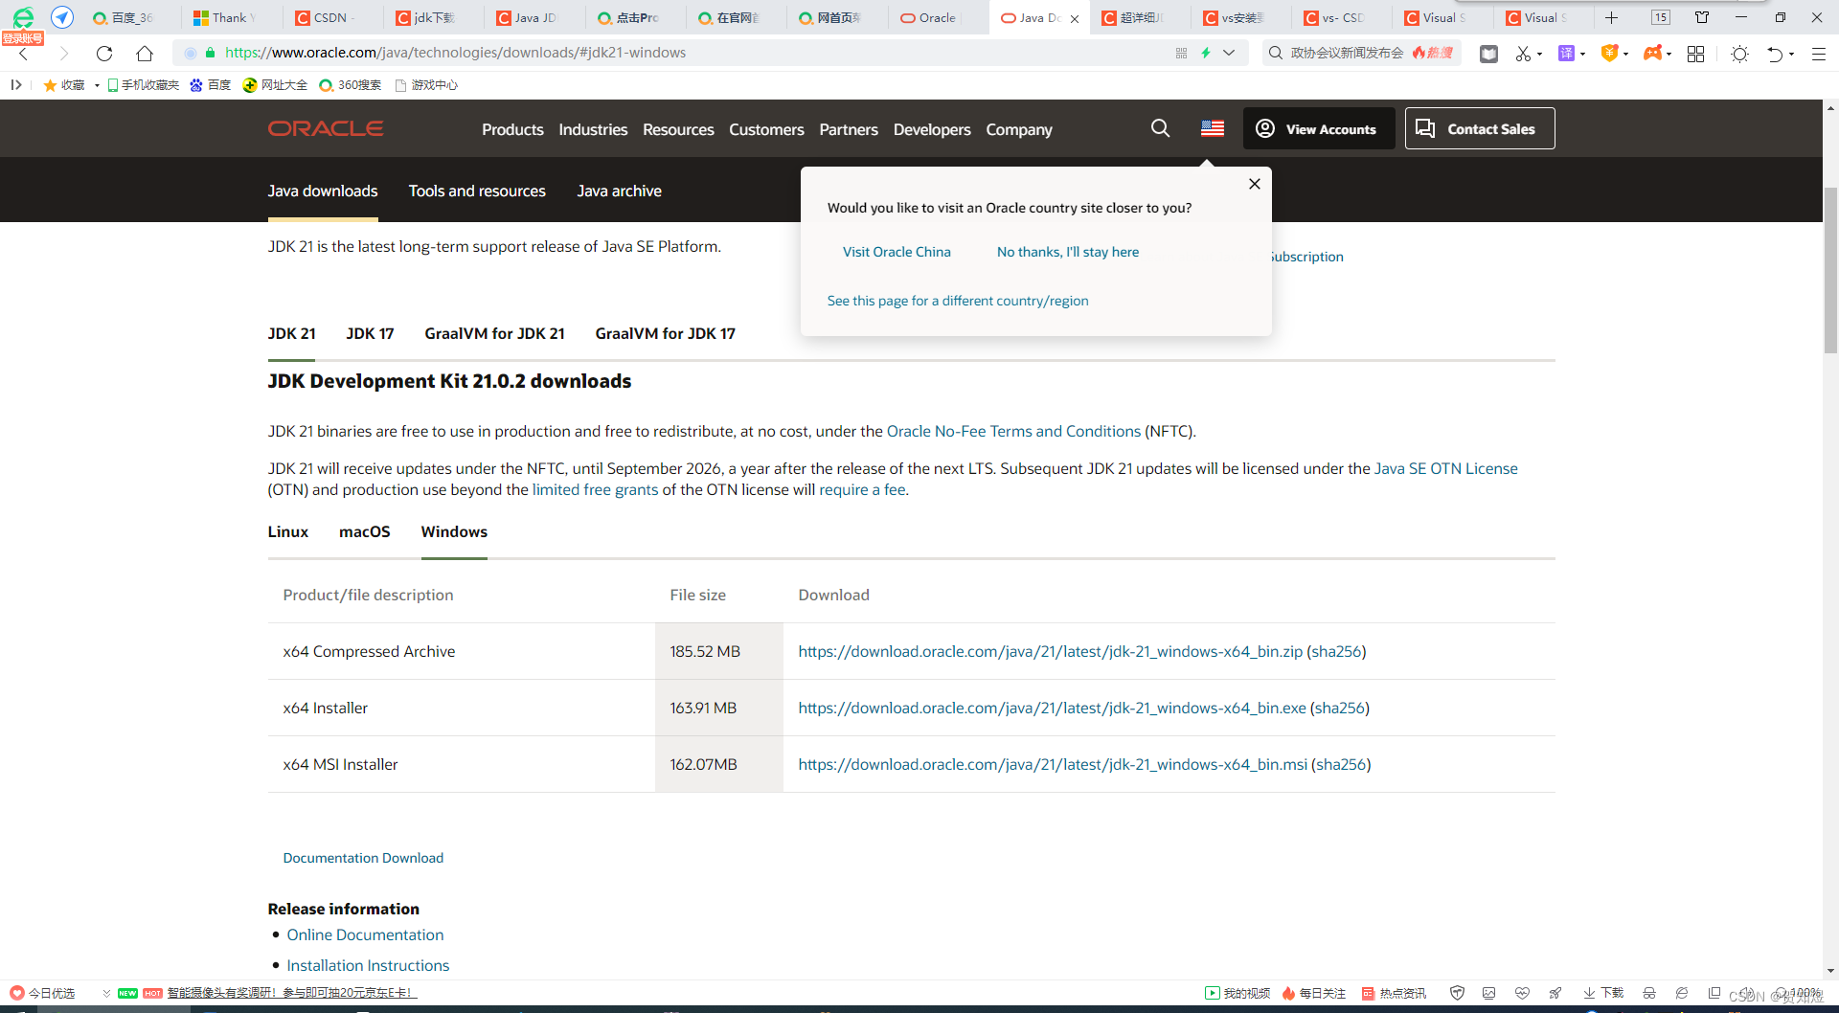Click the undo closed-tab arrow icon
This screenshot has width=1839, height=1013.
tap(1775, 54)
